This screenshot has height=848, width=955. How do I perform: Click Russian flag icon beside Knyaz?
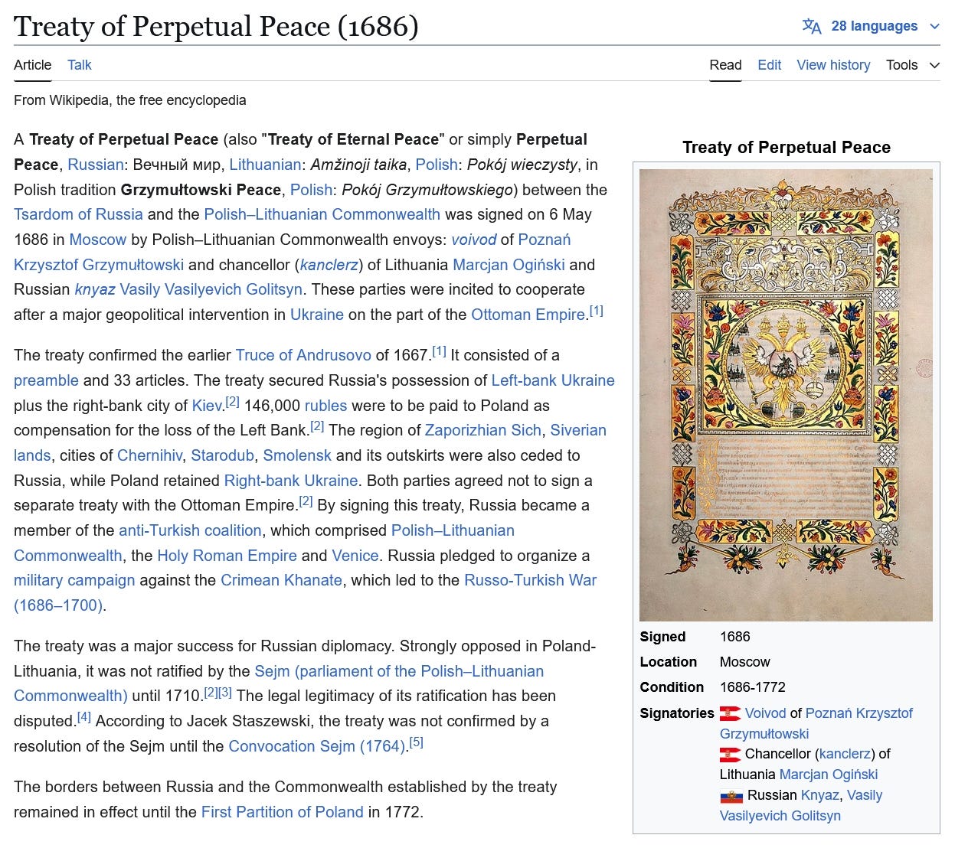[731, 797]
